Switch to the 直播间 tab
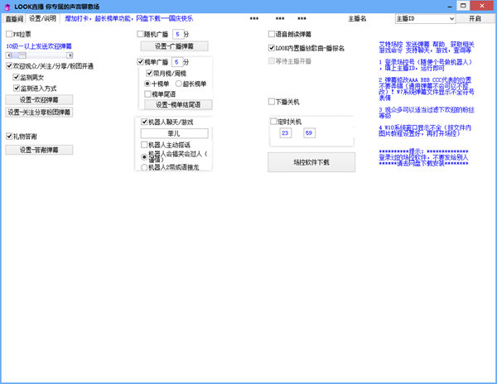 point(15,19)
